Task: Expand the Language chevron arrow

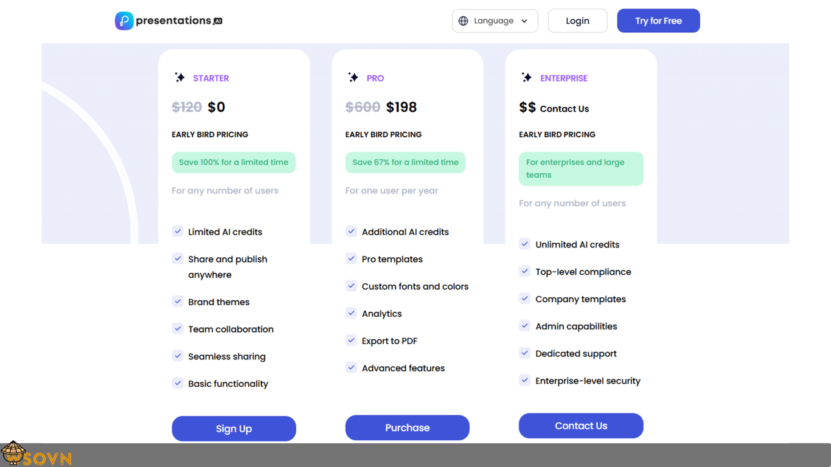Action: coord(524,21)
